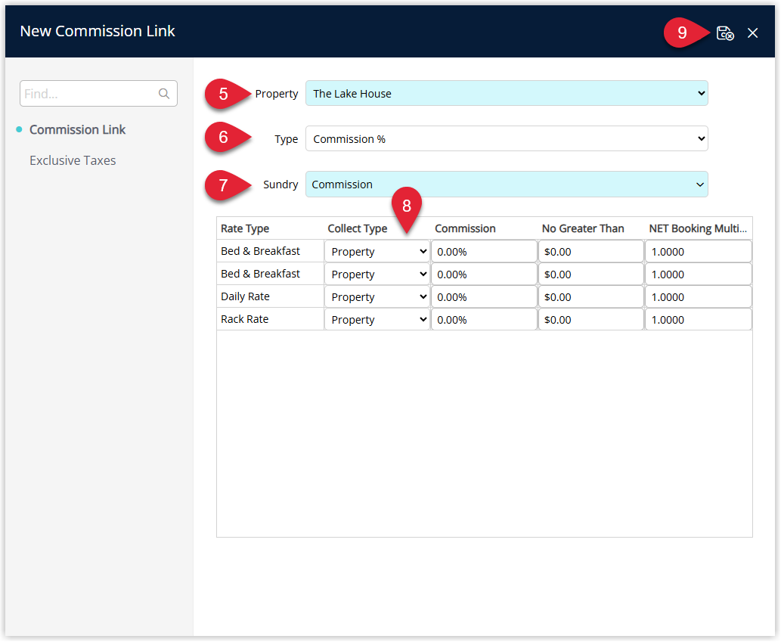Viewport: 781px width, 642px height.
Task: Edit Commission percent for Rack Rate
Action: coord(484,320)
